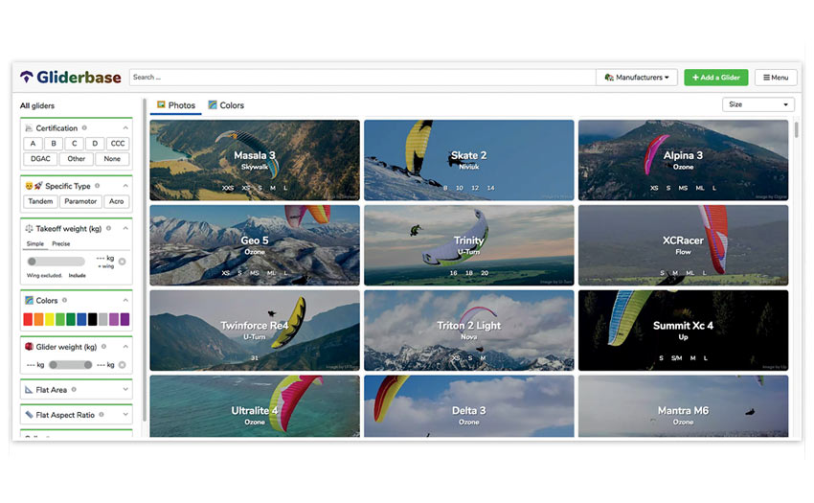Screen dimensions: 814x503
Task: Collapse the Colors filter panel
Action: (125, 300)
